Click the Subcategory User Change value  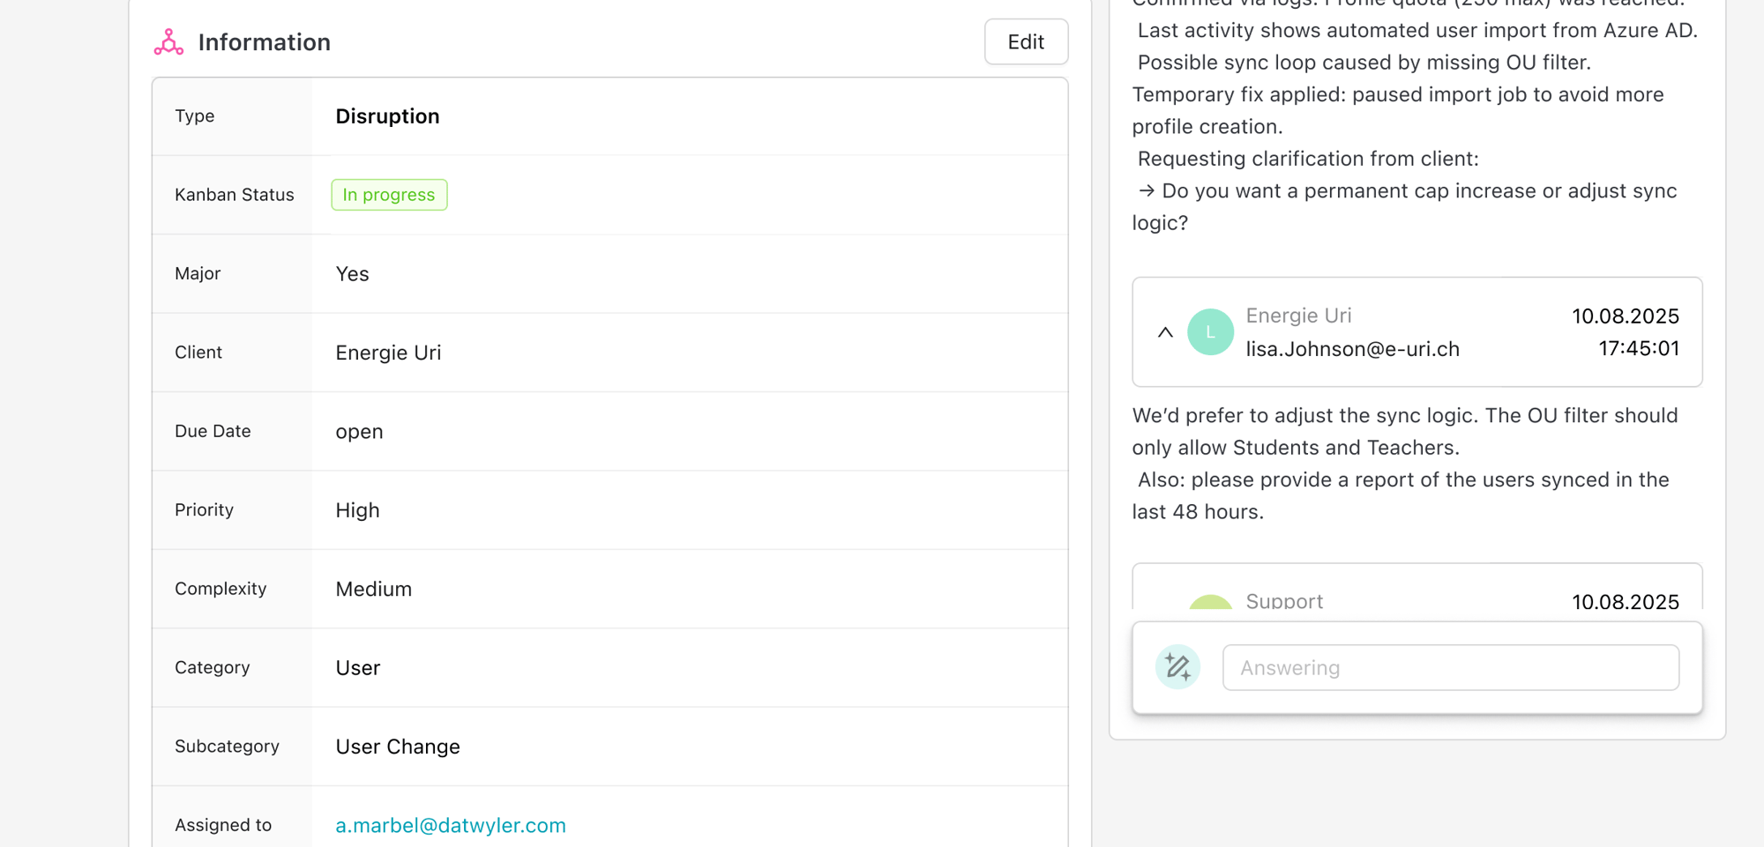pos(398,747)
